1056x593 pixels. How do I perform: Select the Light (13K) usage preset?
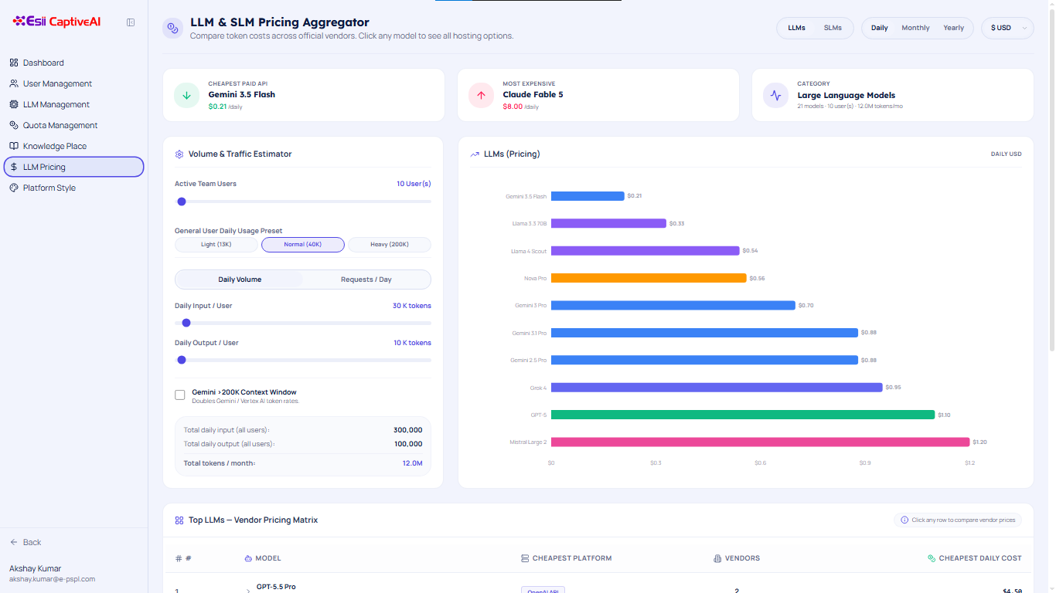point(216,245)
